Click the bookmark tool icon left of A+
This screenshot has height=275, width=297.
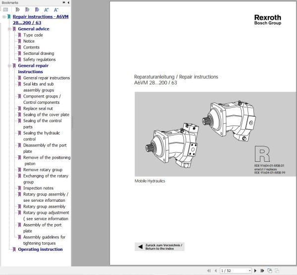click(x=37, y=10)
